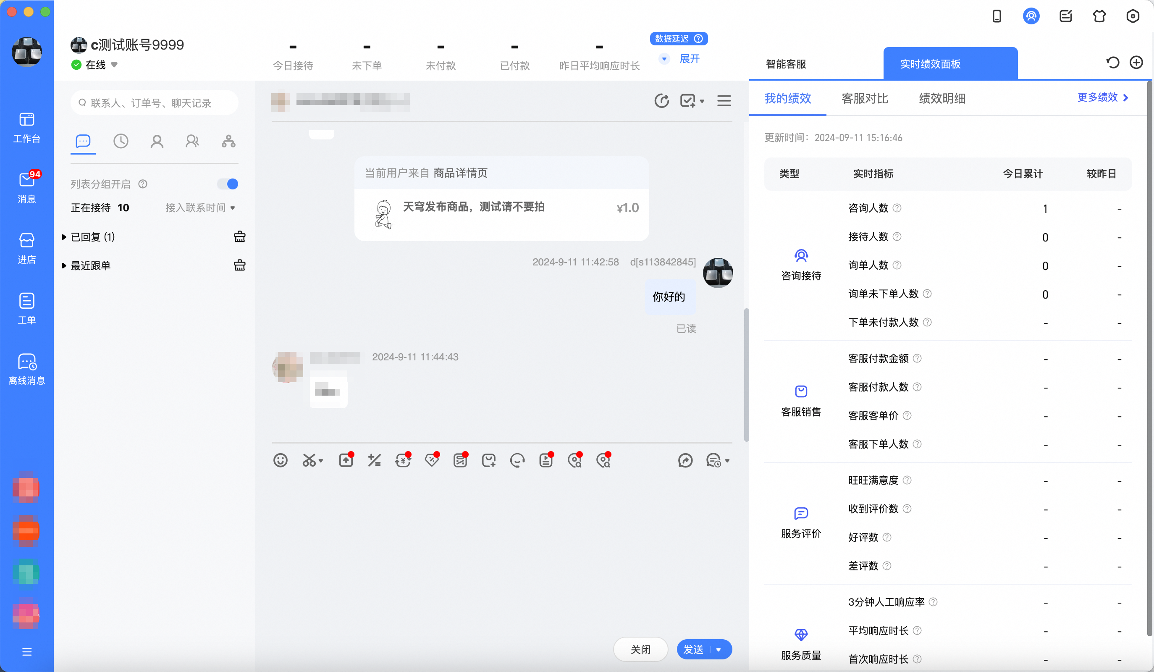Click the discount coupon tag icon
The height and width of the screenshot is (672, 1154).
pos(432,460)
